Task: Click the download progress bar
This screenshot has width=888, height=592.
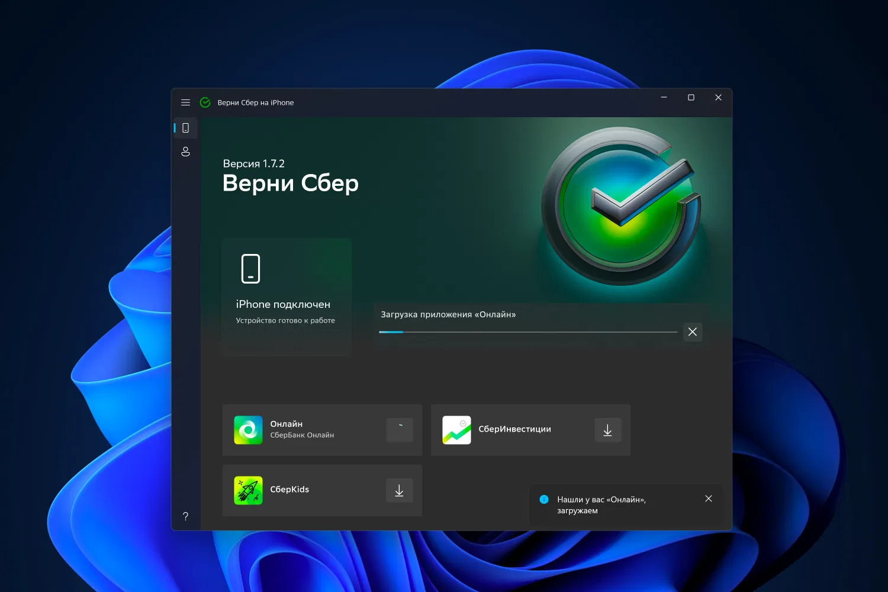Action: click(528, 332)
